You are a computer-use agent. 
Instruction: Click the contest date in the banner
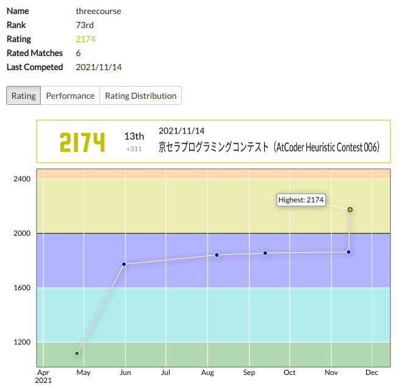pos(181,131)
